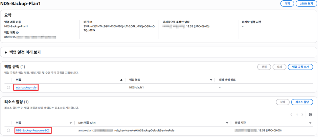Click 삭제 next to JSON 보기
318x137 pixels.
pos(287,4)
